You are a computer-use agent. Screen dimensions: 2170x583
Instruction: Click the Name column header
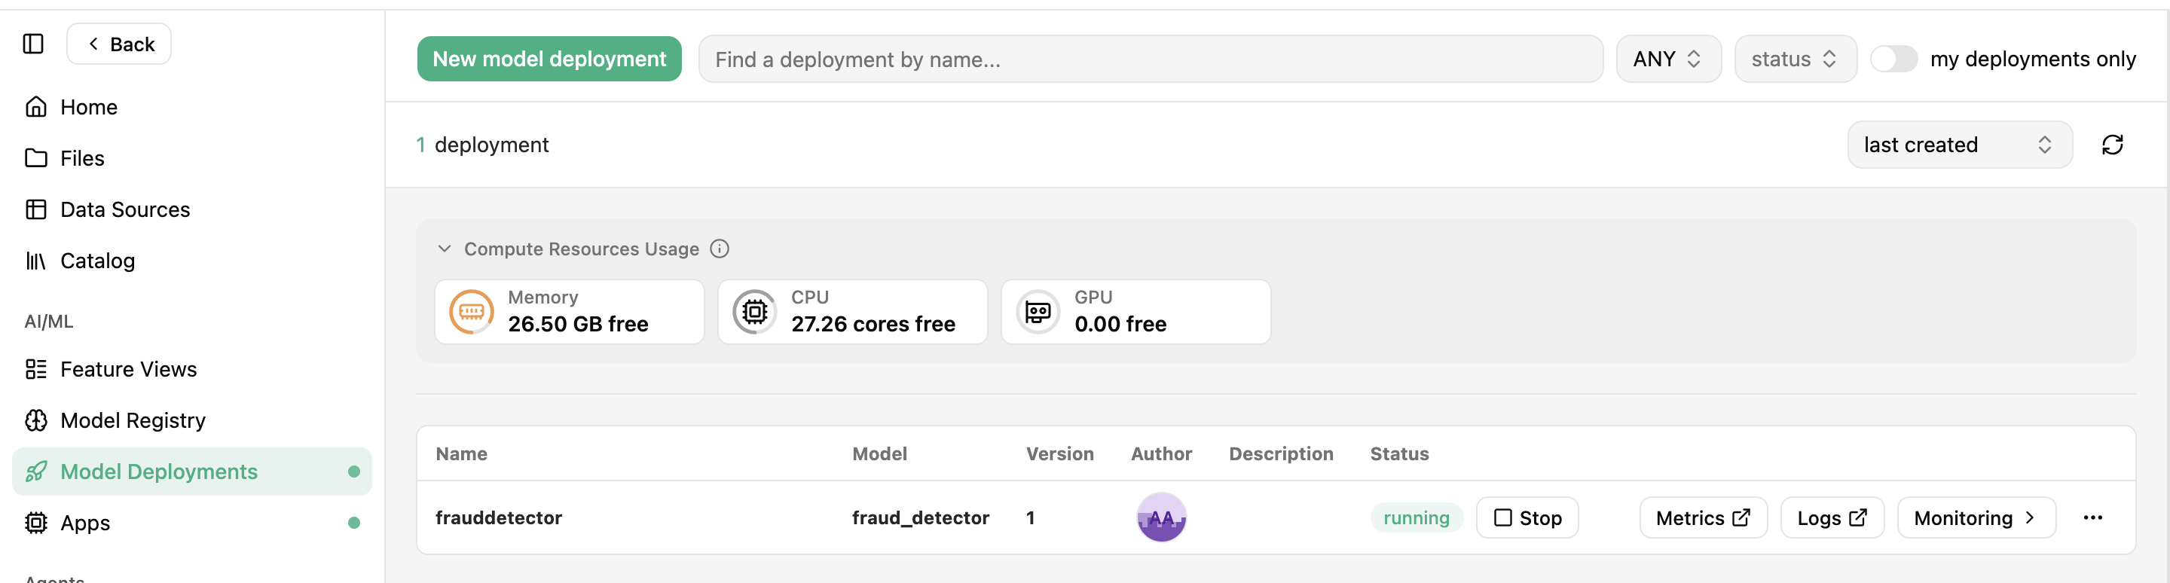462,454
